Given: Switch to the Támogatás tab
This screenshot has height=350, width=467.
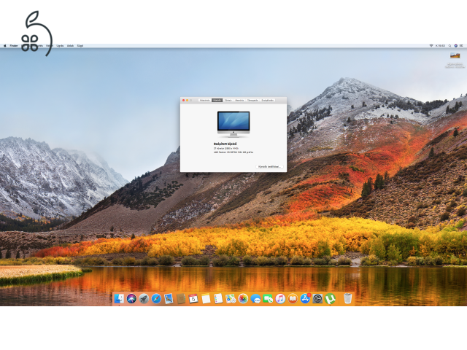Looking at the screenshot, I should coord(252,101).
